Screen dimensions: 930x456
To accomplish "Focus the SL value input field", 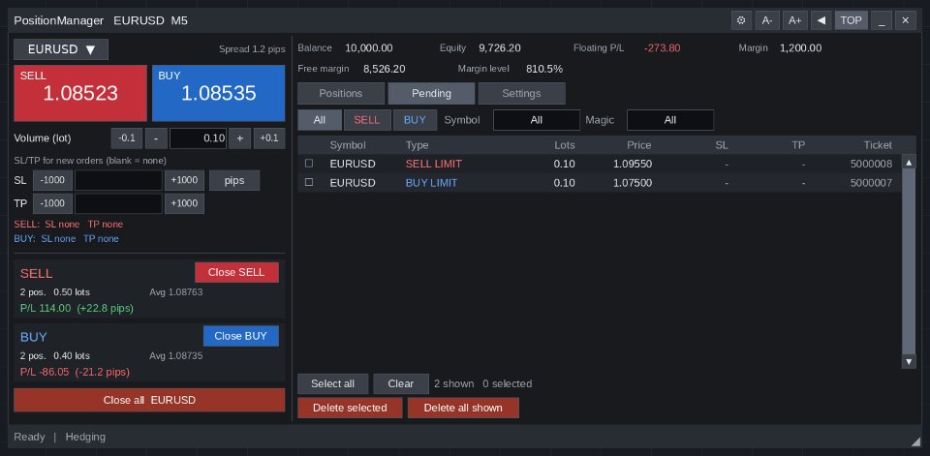I will tap(118, 180).
